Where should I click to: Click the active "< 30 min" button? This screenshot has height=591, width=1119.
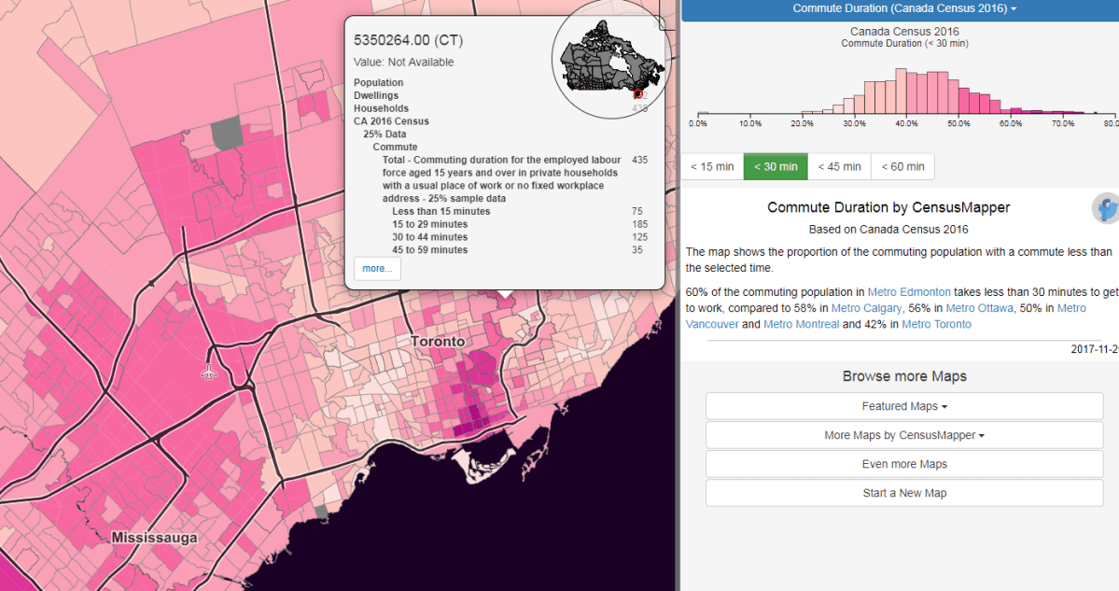[x=776, y=167]
